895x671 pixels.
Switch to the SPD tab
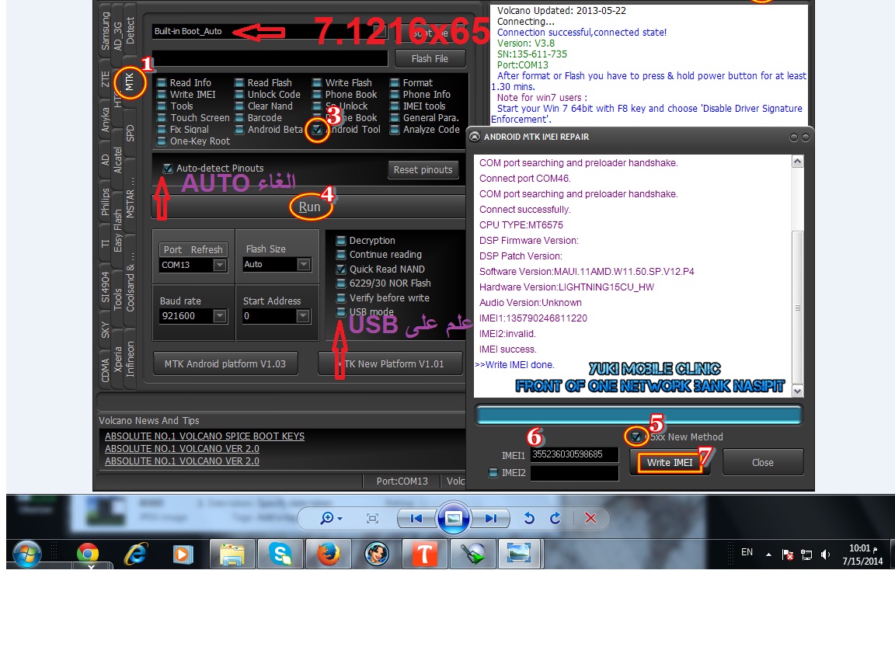[x=131, y=133]
